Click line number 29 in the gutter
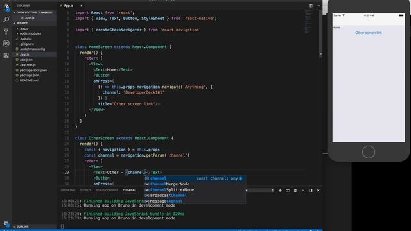The image size is (411, 231). (x=67, y=173)
